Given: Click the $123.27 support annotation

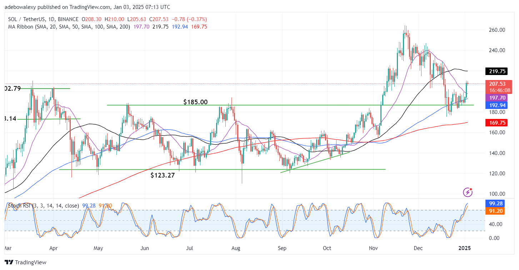Looking at the screenshot, I should [162, 175].
